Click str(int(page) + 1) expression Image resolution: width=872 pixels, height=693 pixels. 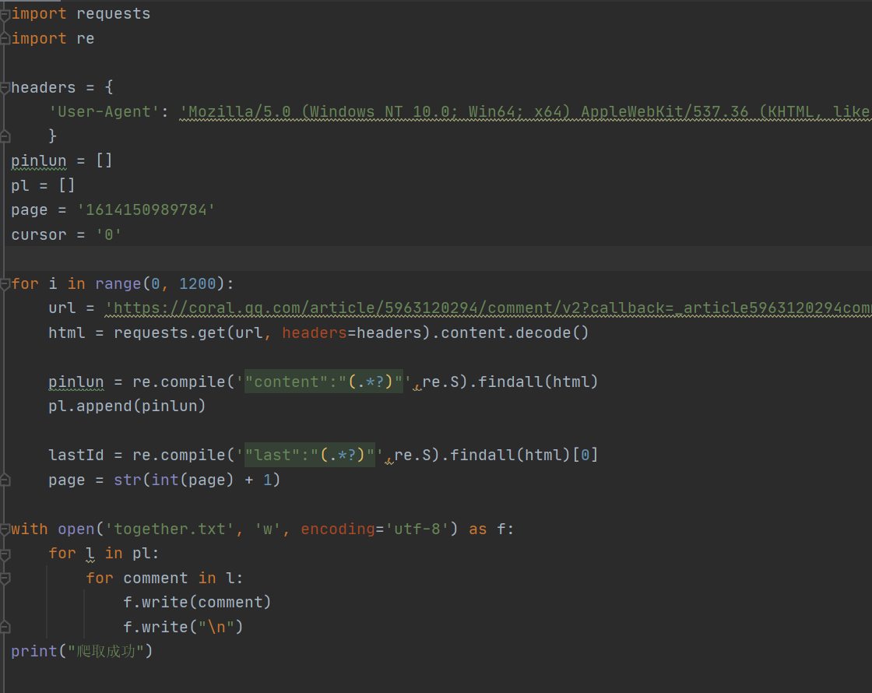coord(197,480)
